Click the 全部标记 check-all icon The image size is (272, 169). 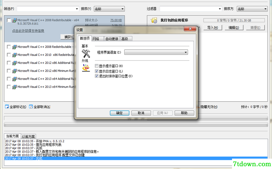pyautogui.click(x=7, y=107)
